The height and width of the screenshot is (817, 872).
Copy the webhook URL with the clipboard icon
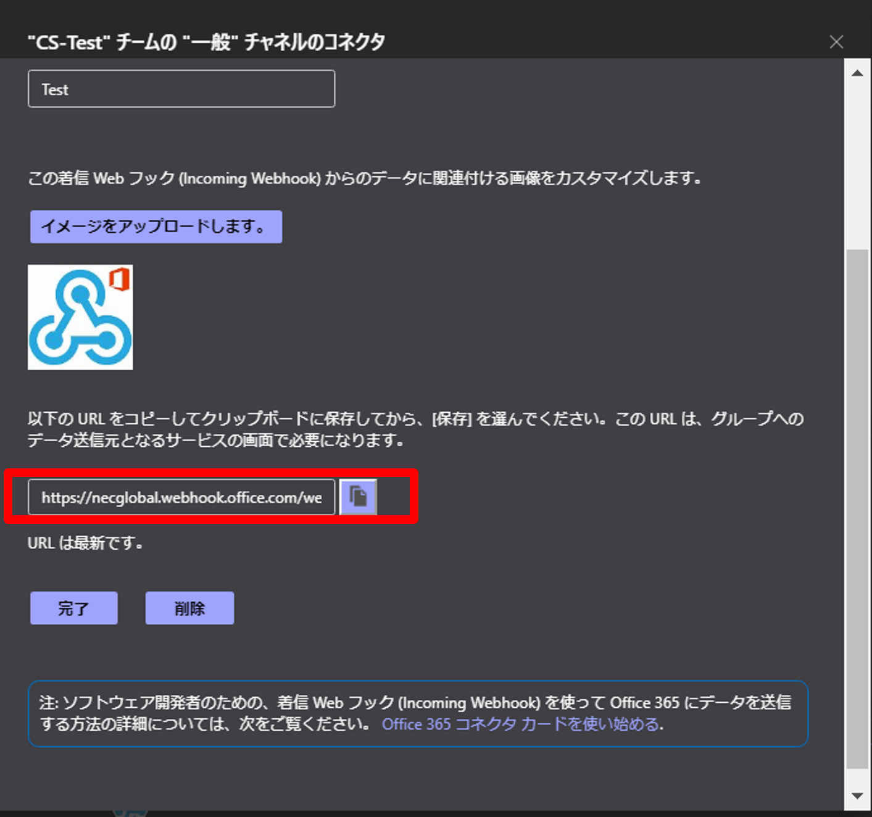358,497
